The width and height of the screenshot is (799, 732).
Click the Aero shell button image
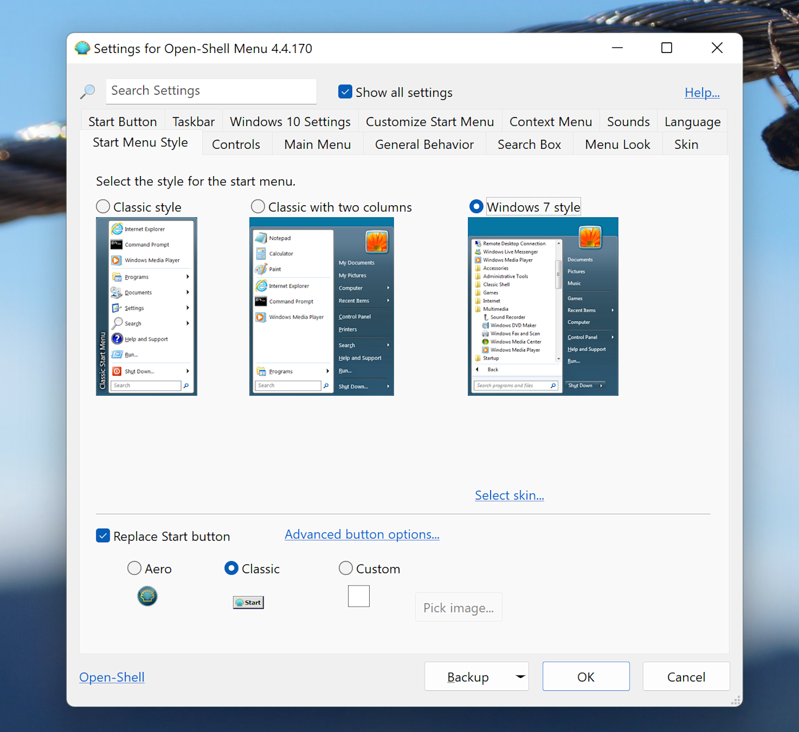click(x=147, y=596)
